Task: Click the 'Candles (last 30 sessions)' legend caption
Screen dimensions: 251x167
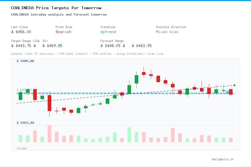Action: click(x=87, y=54)
